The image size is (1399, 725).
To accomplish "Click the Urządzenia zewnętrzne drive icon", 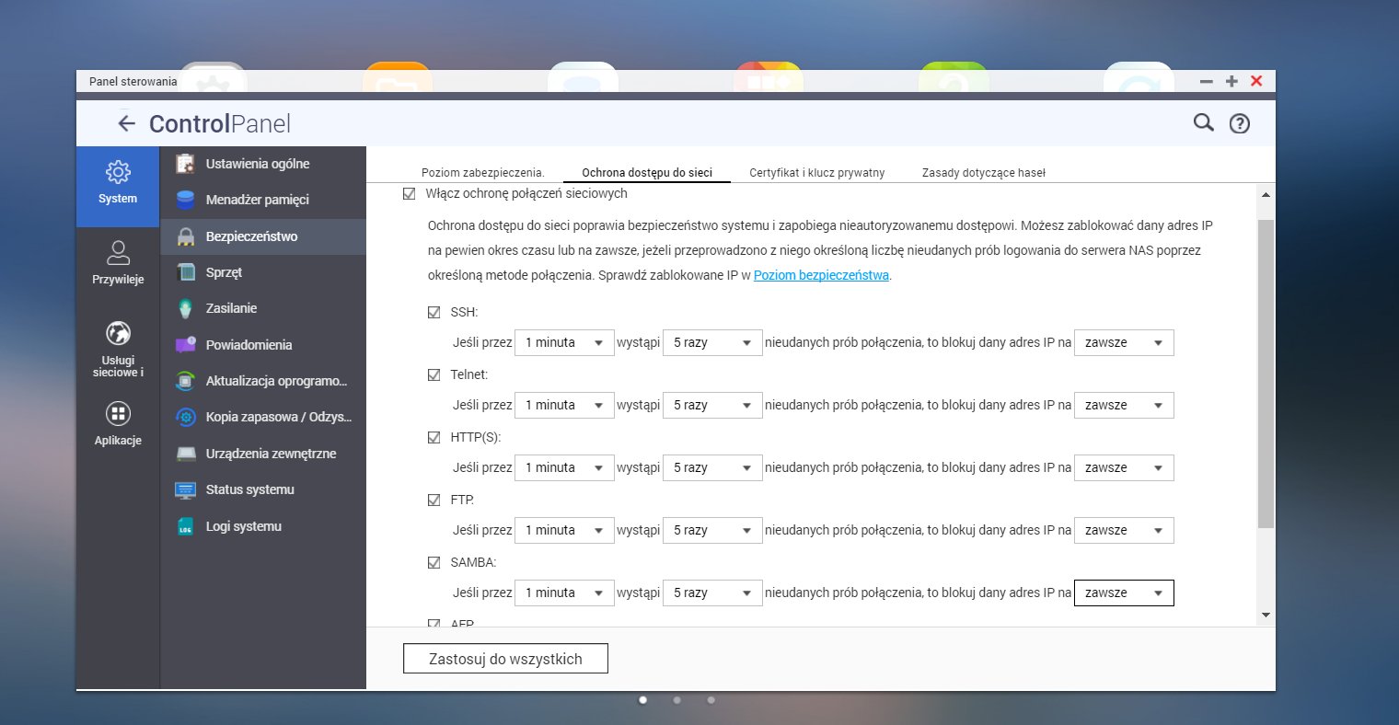I will click(x=186, y=454).
